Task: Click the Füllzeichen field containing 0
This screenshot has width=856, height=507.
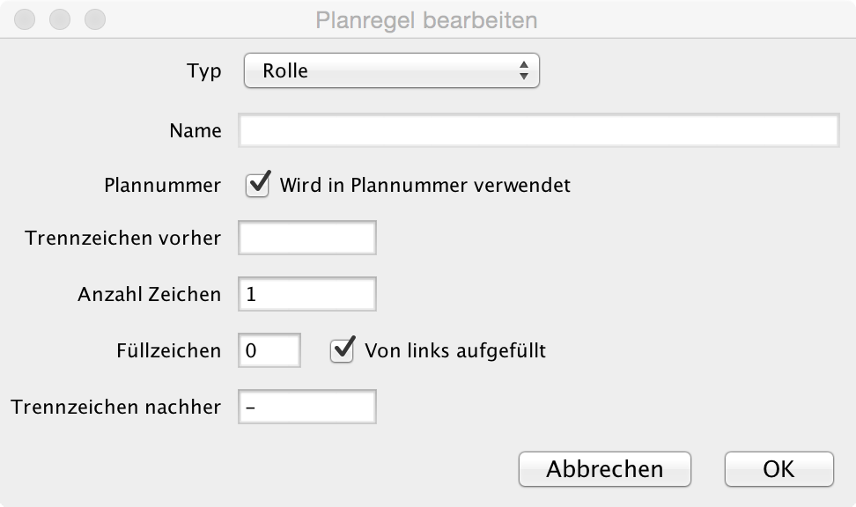Action: point(269,349)
